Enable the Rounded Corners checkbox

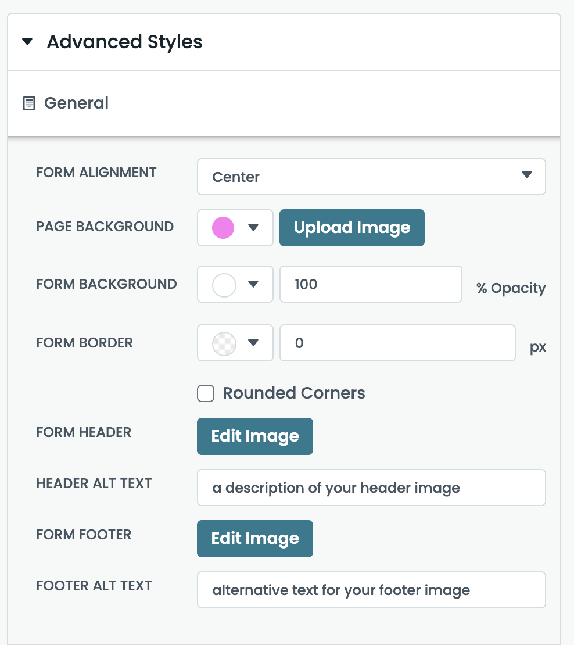click(206, 393)
